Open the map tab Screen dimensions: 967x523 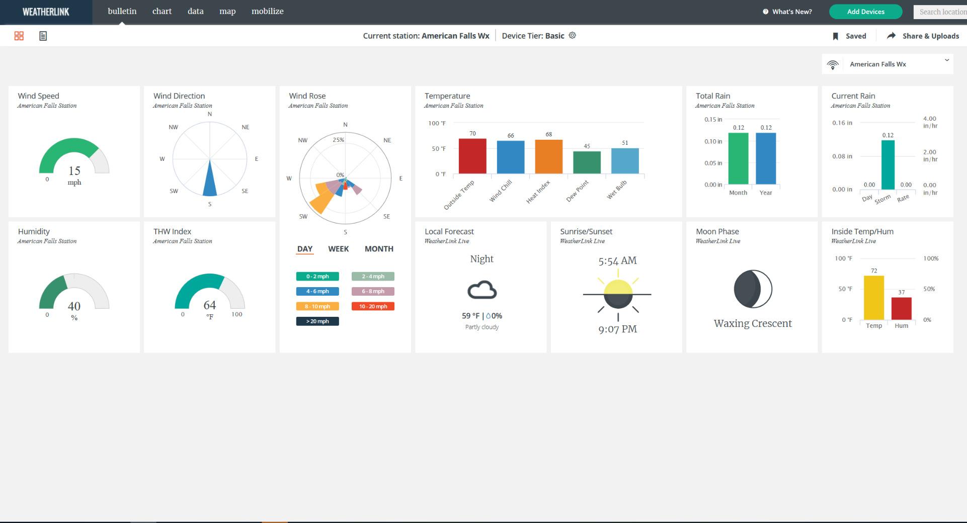pos(227,11)
